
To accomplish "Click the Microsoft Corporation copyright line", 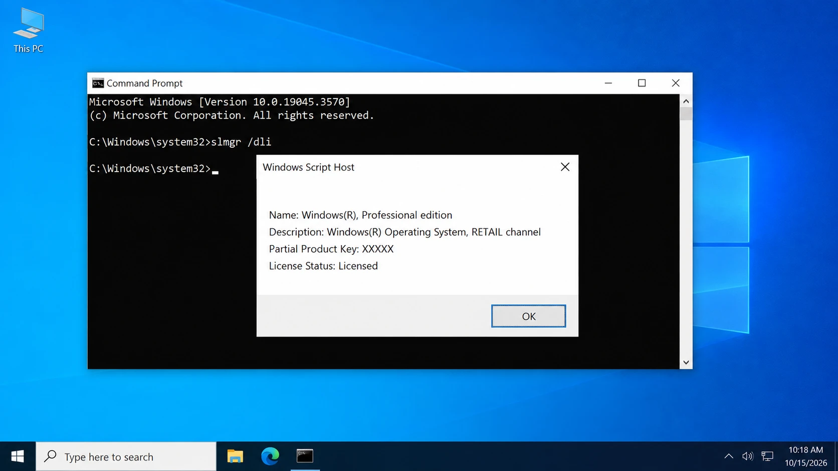I will coord(232,115).
